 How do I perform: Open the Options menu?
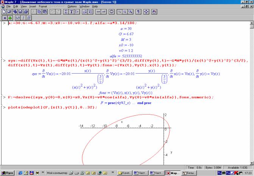click(72, 6)
